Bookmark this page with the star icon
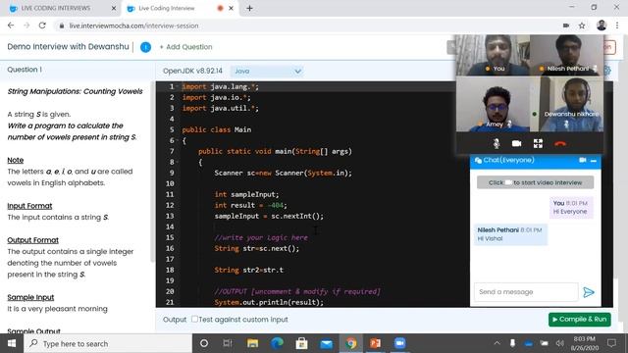Viewport: 628px width, 353px height. 582,25
